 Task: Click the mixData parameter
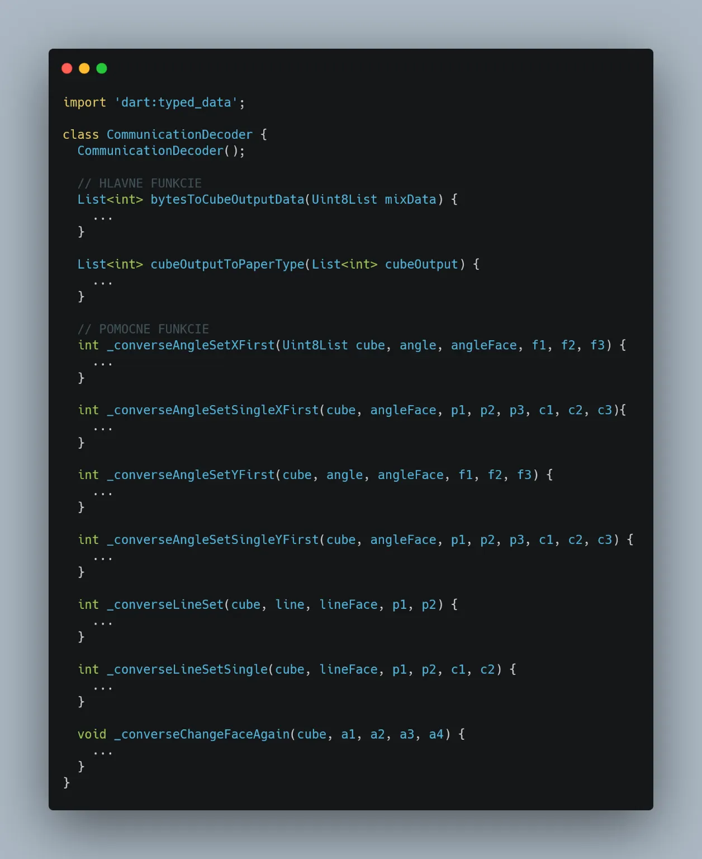click(410, 200)
